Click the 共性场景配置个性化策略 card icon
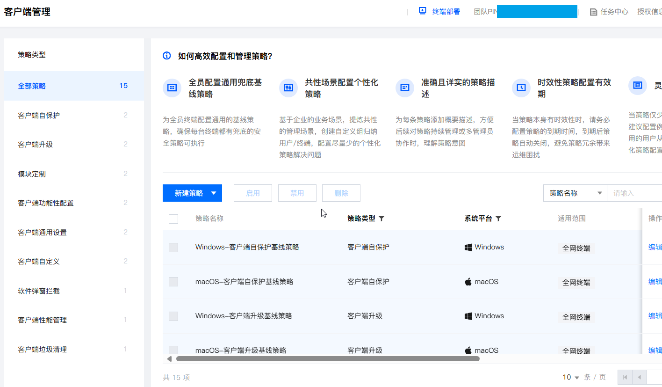This screenshot has width=662, height=387. pyautogui.click(x=288, y=88)
